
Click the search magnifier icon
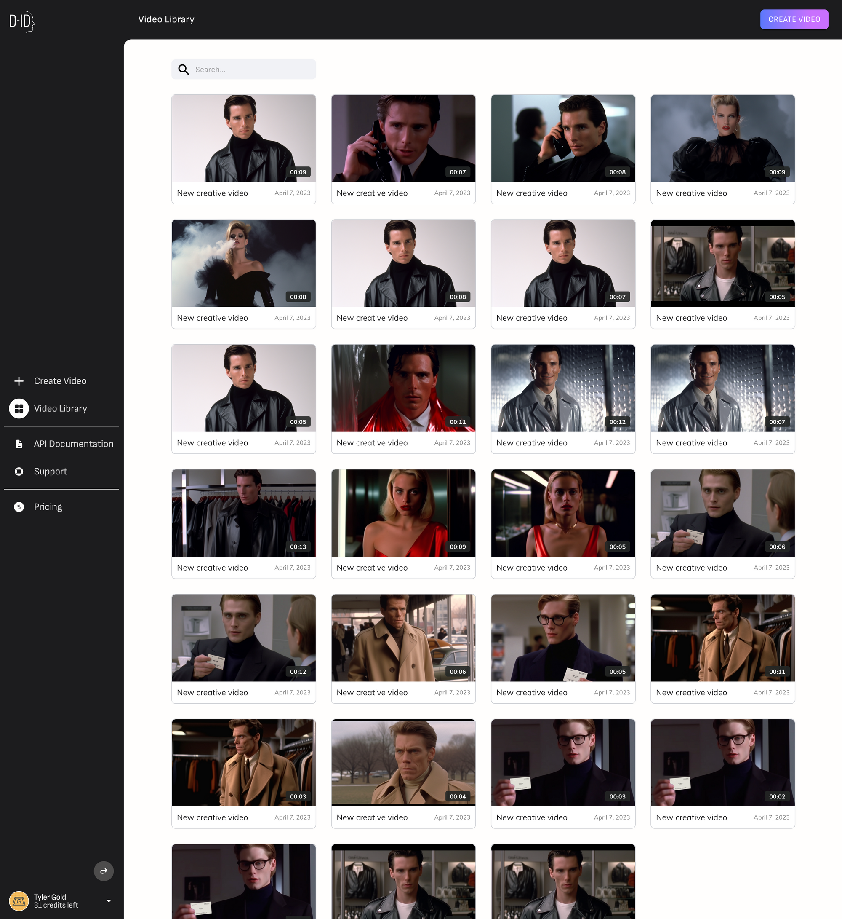[x=183, y=70]
